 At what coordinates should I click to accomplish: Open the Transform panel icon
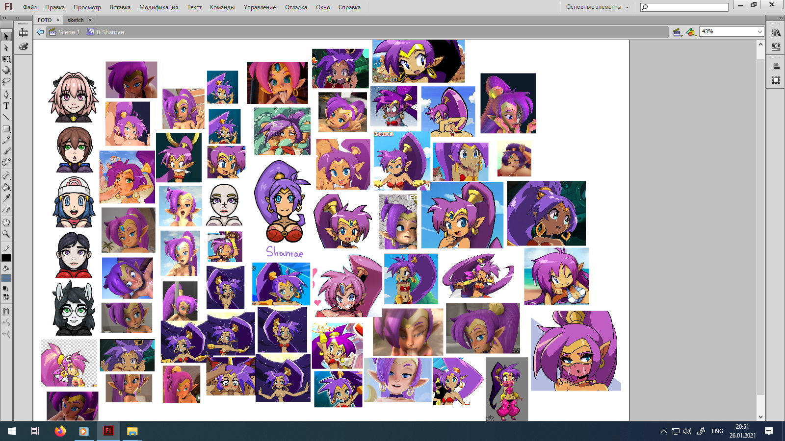pyautogui.click(x=776, y=80)
